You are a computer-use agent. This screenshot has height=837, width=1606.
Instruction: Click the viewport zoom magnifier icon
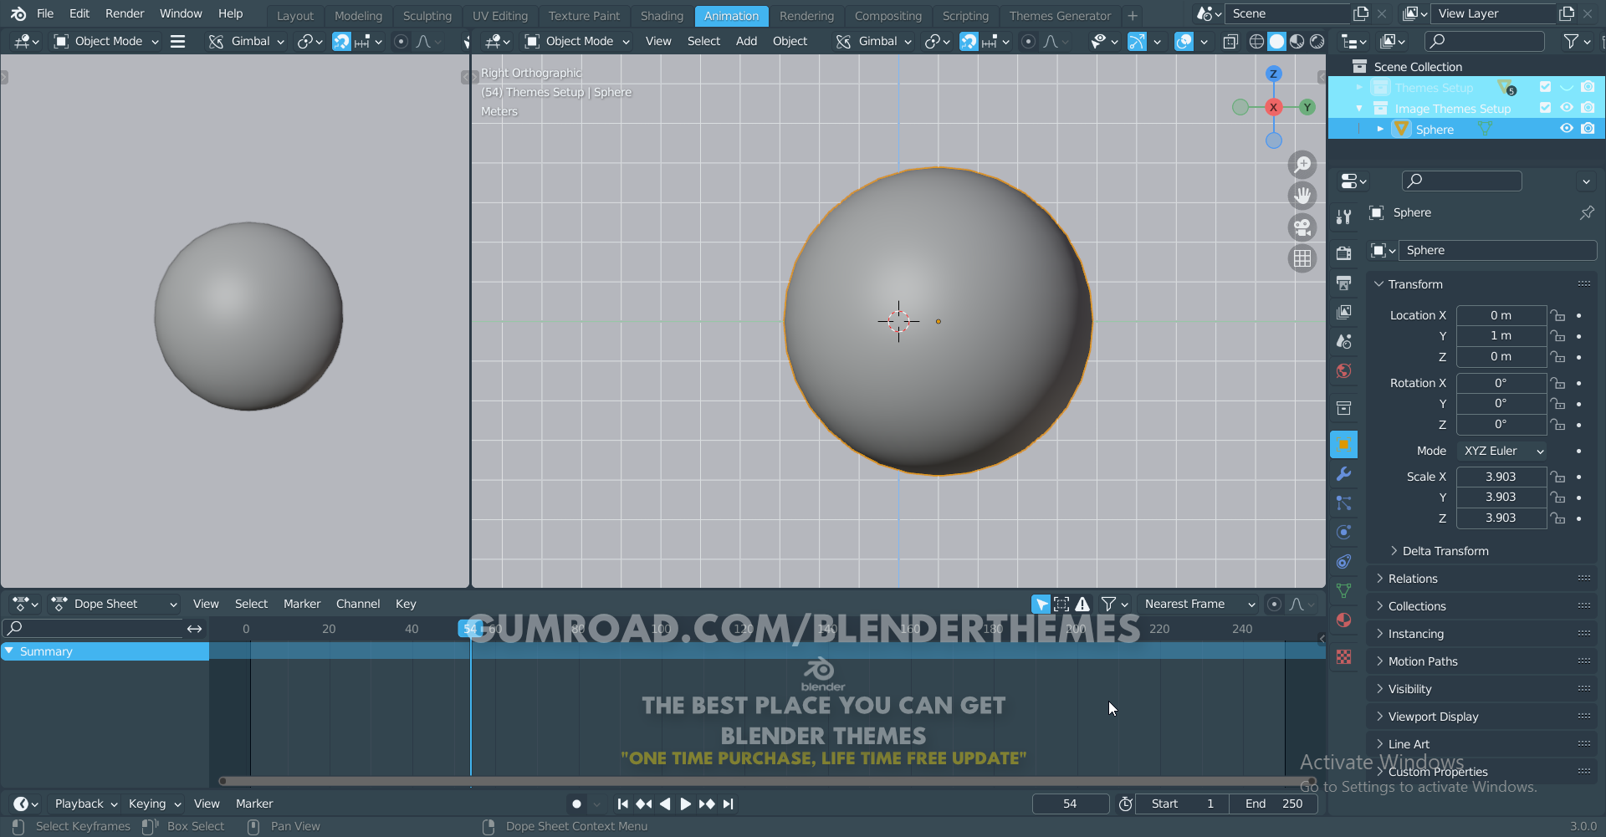pyautogui.click(x=1303, y=165)
